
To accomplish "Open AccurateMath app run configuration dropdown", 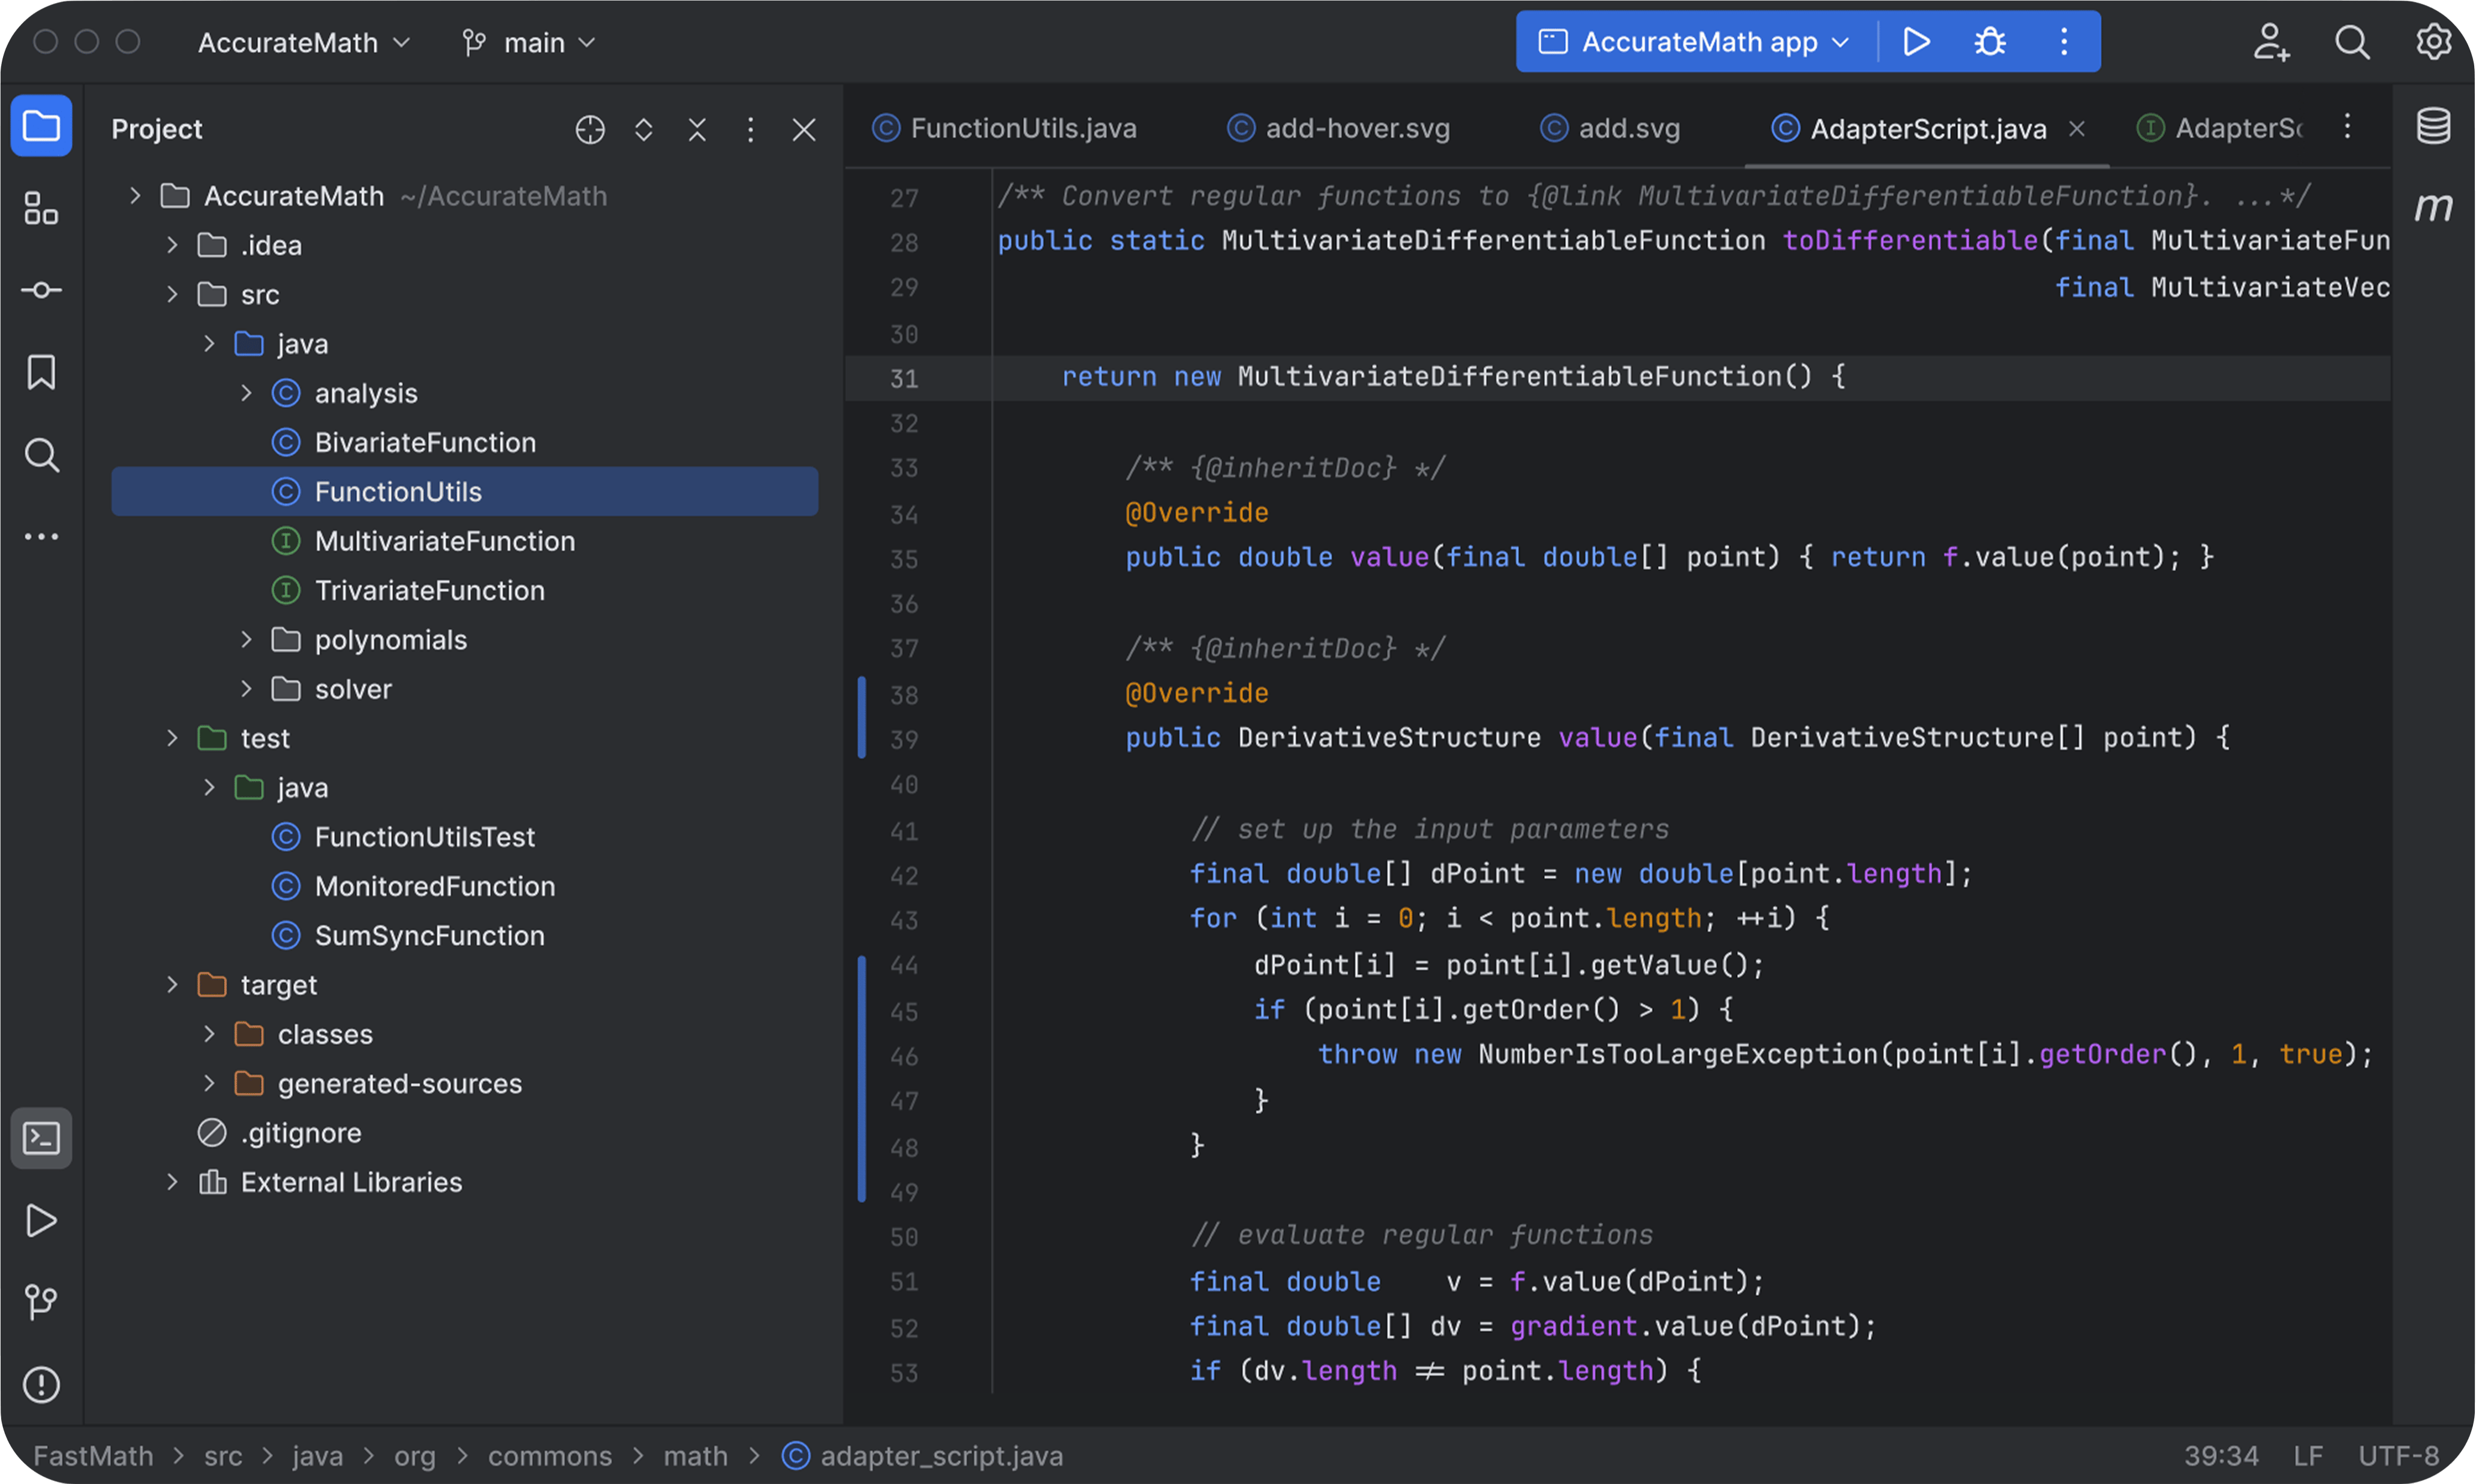I will pyautogui.click(x=1695, y=42).
